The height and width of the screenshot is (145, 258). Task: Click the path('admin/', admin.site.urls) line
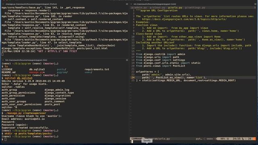click(x=166, y=75)
